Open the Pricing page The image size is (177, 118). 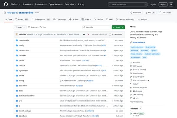81,4
